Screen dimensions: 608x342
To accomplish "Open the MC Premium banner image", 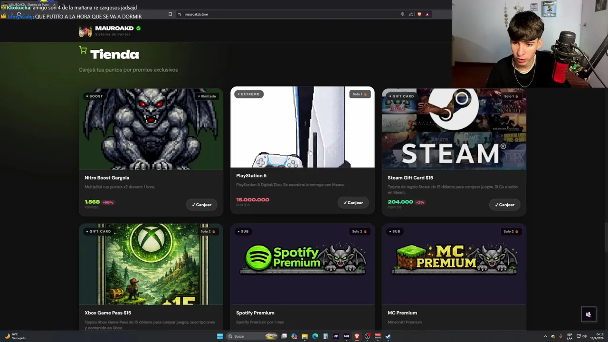I will [x=454, y=264].
